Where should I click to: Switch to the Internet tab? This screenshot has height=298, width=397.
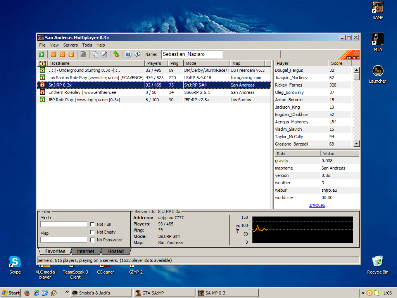coord(85,251)
